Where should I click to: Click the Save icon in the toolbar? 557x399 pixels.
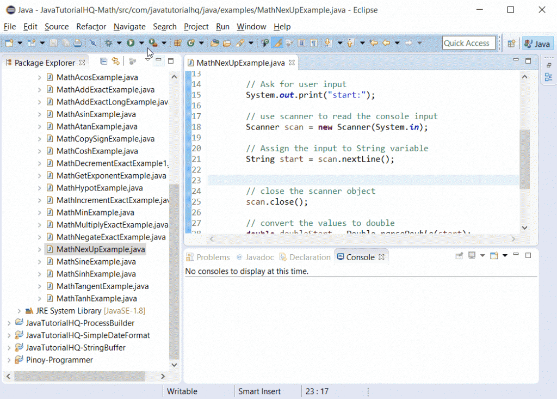52,42
